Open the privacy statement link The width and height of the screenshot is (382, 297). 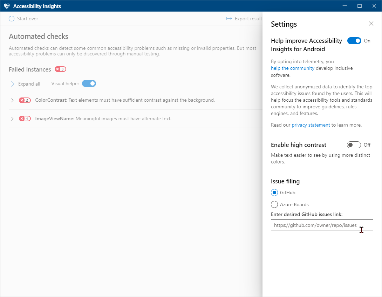[311, 125]
